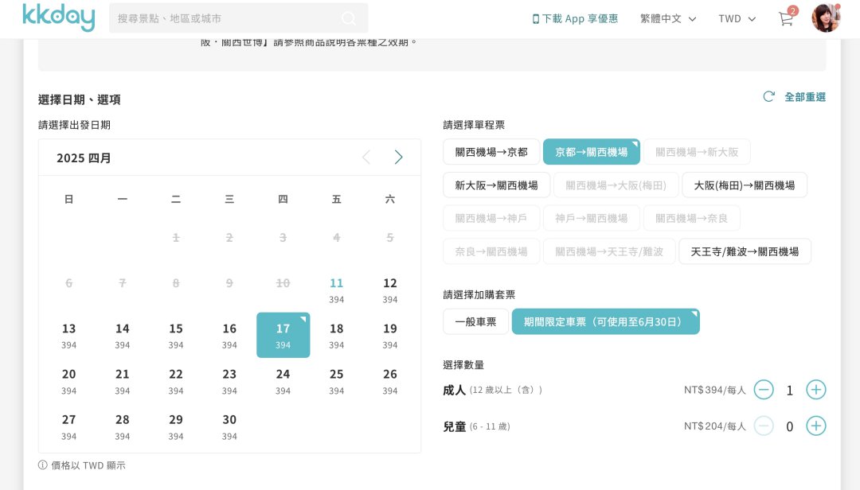The height and width of the screenshot is (490, 860).
Task: Open the KKday home logo
Action: coord(59,17)
